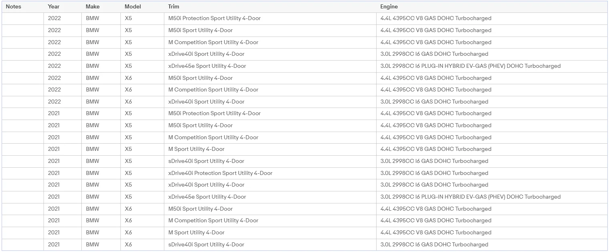Click the year cell in the 2022 X5 xDrive45e row
The image size is (609, 252).
click(62, 66)
